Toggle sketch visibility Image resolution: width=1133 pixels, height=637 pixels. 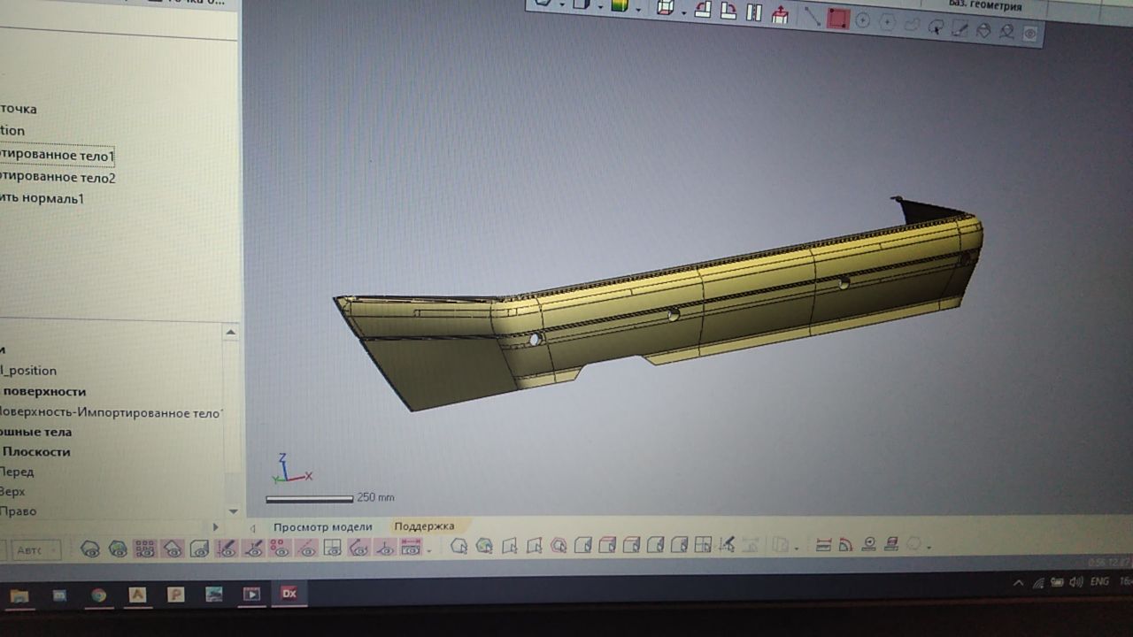[227, 549]
